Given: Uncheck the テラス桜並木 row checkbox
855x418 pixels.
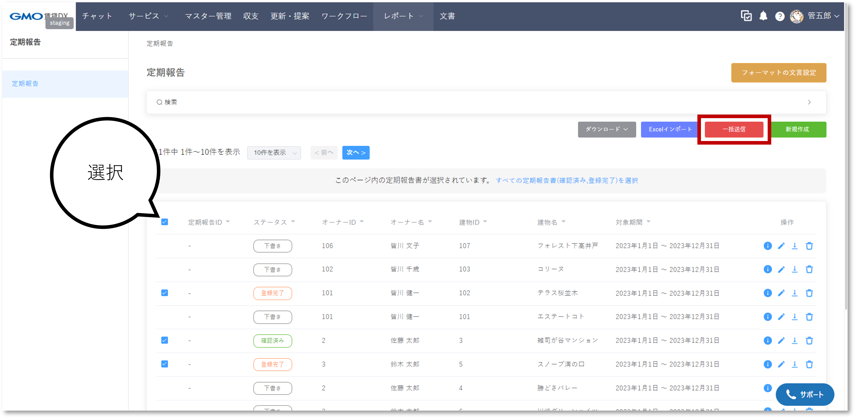Looking at the screenshot, I should tap(164, 293).
